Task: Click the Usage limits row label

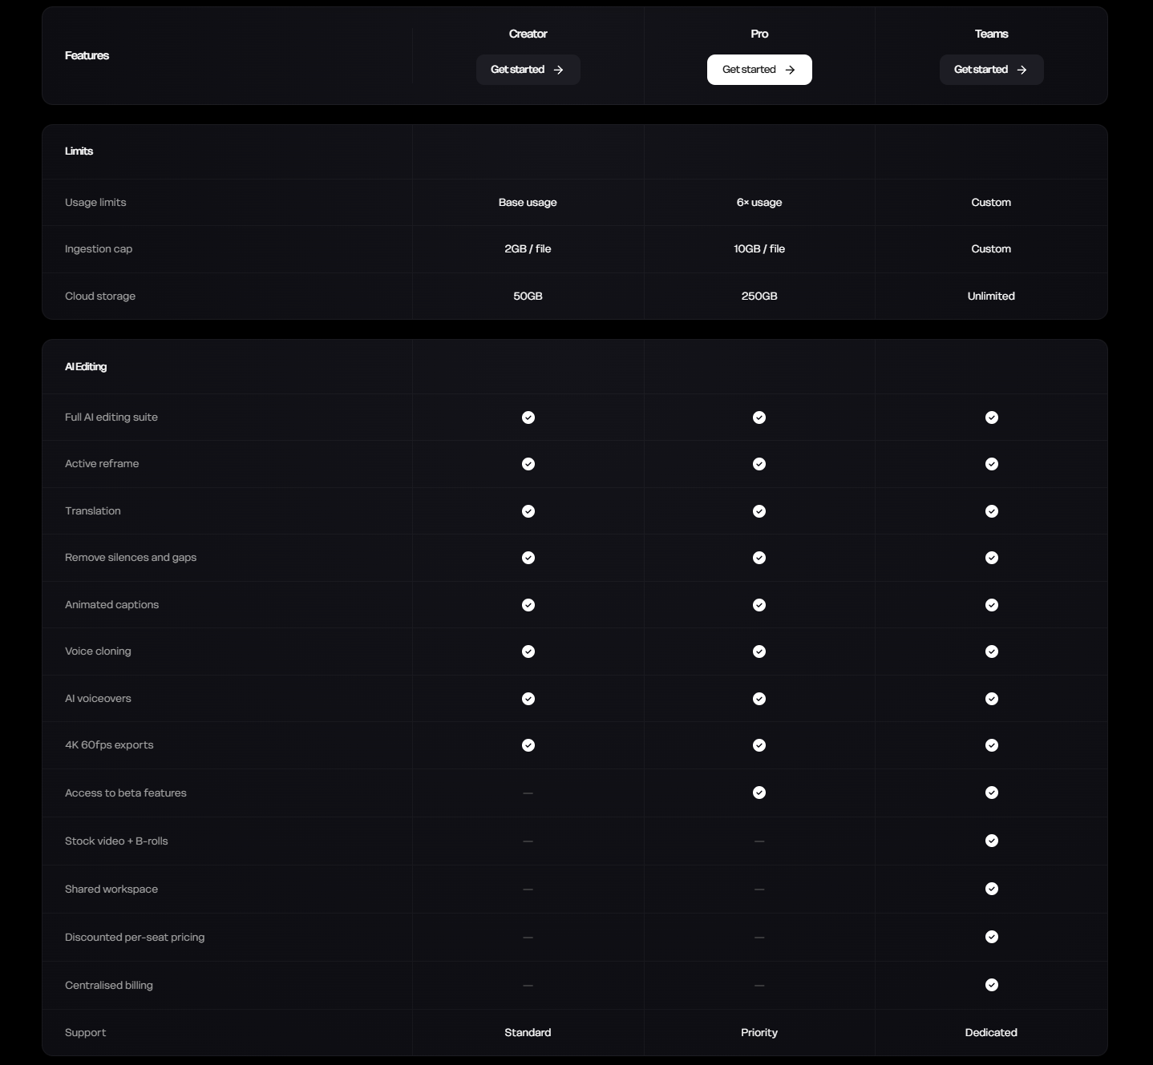Action: (x=95, y=202)
